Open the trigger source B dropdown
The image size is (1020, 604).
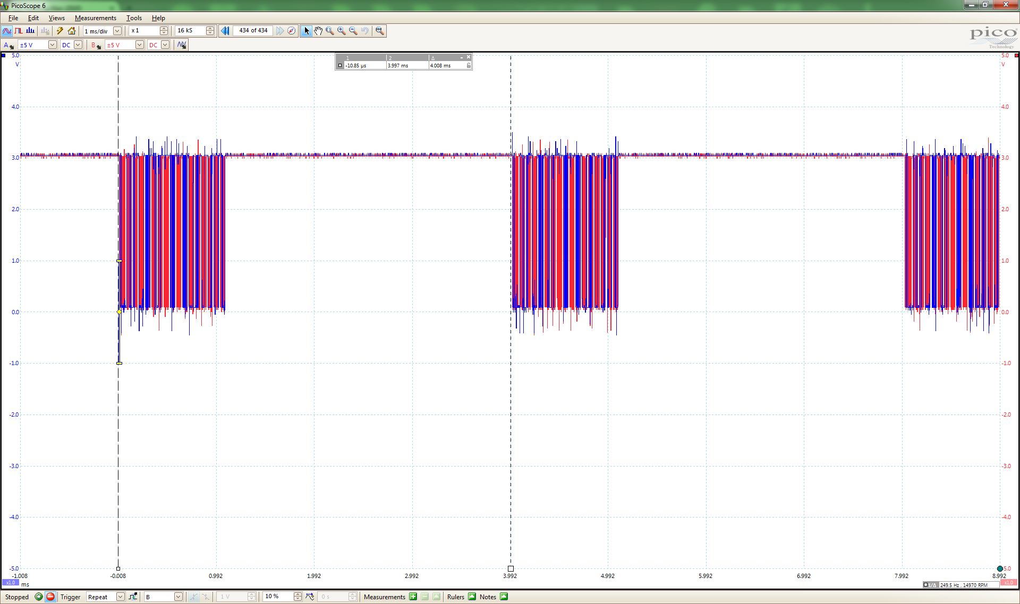point(178,597)
